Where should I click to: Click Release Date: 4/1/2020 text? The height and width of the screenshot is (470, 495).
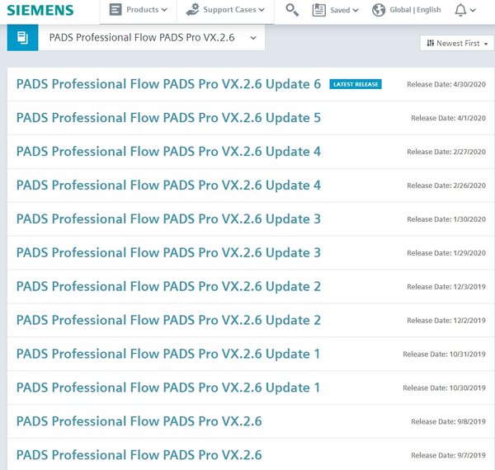(448, 118)
